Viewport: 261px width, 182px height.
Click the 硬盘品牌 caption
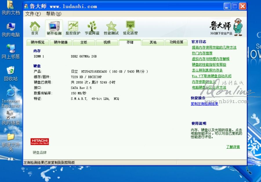coord(40,152)
